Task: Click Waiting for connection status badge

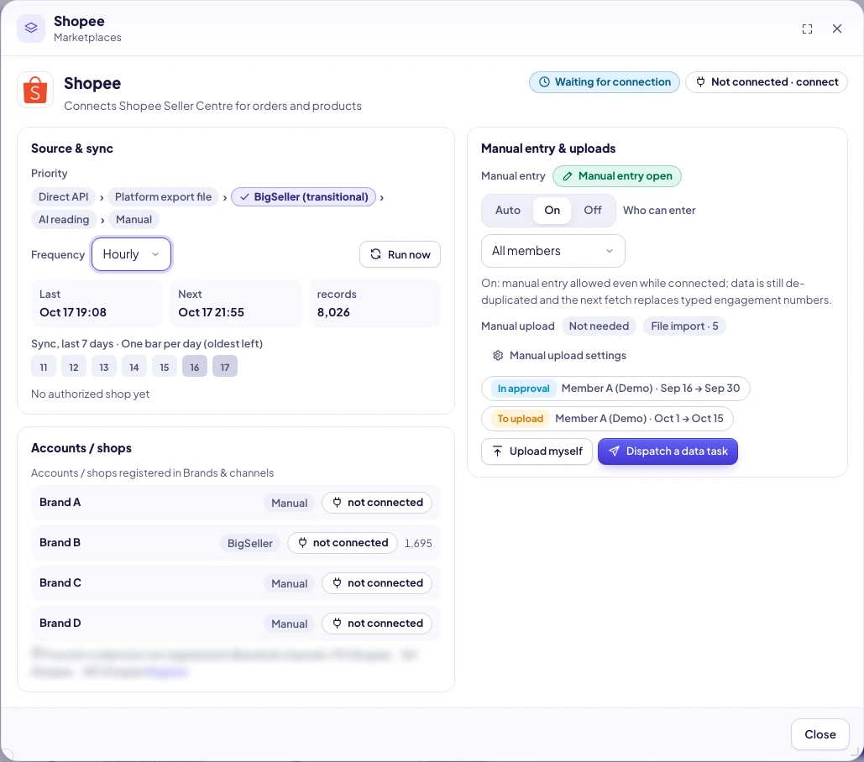Action: (605, 82)
